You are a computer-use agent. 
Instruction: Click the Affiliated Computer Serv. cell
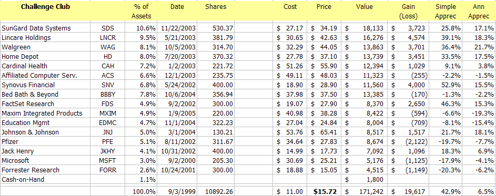coord(45,76)
